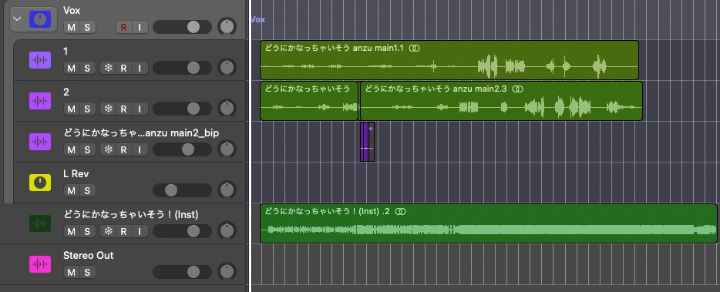Adjust (Inst) track volume slider
This screenshot has width=720, height=292.
(x=182, y=231)
